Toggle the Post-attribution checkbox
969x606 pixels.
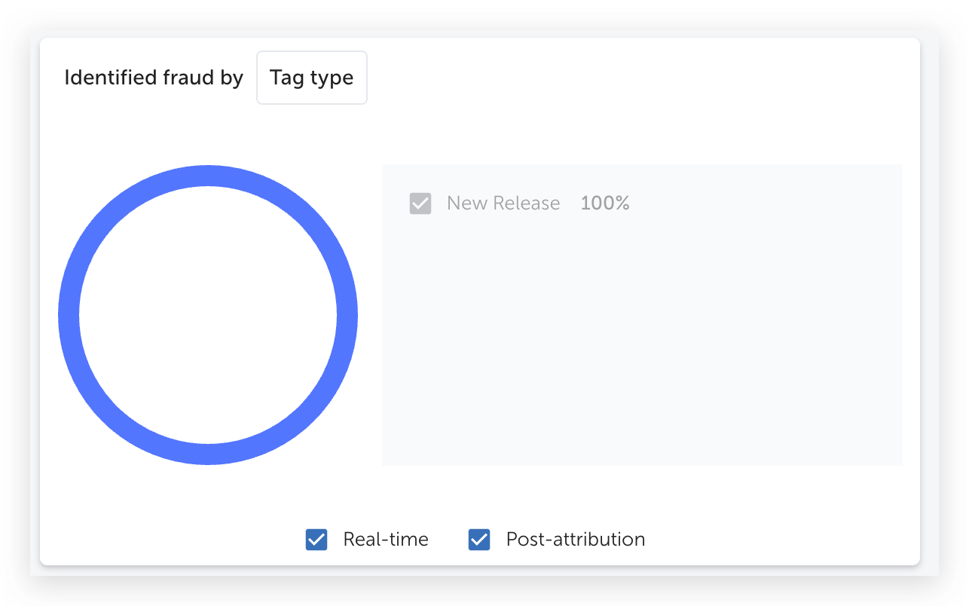(x=479, y=540)
